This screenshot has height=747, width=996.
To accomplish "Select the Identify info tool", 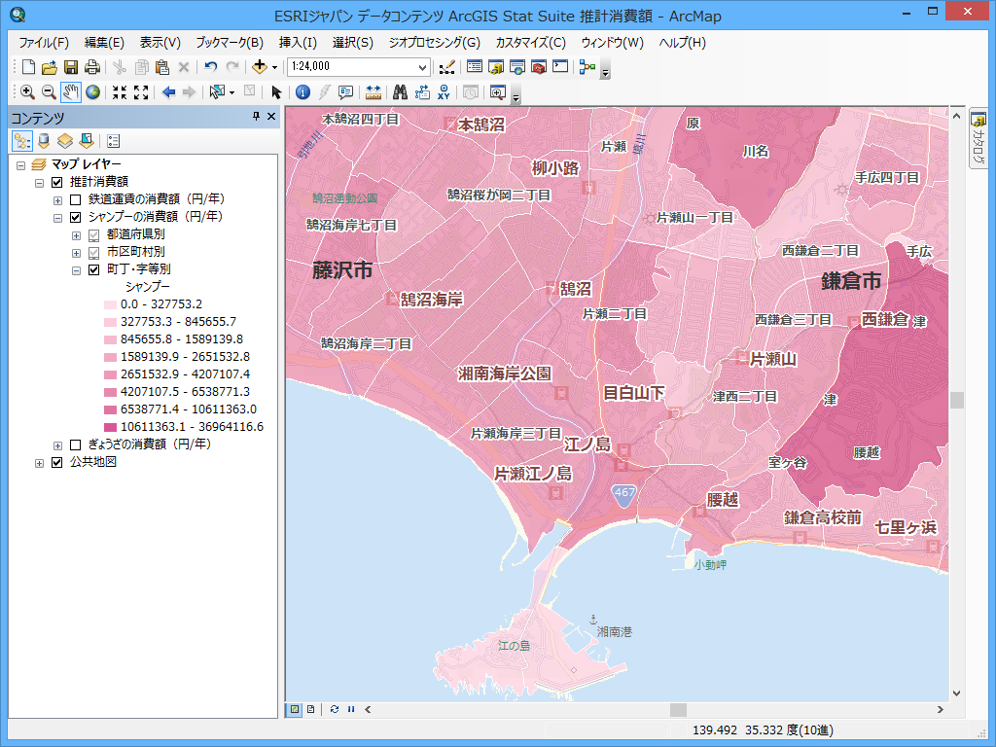I will pos(303,92).
